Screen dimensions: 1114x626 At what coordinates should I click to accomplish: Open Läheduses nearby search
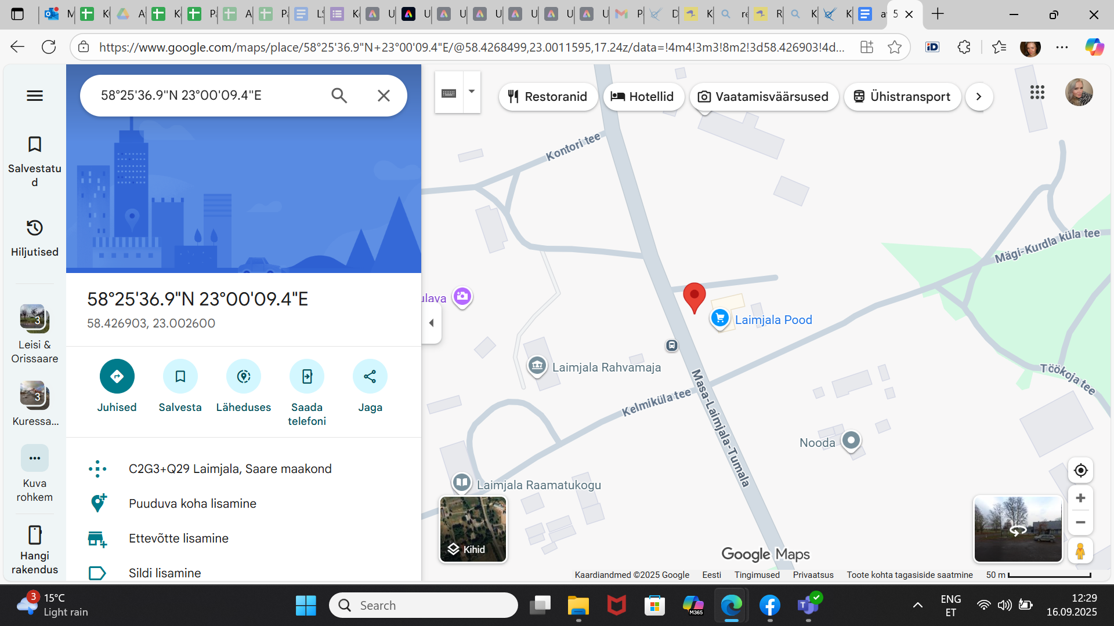[x=243, y=377]
